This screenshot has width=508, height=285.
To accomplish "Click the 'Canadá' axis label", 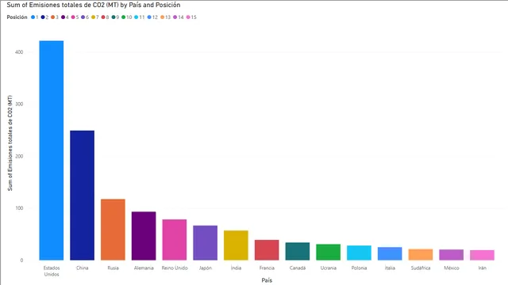I will (298, 268).
